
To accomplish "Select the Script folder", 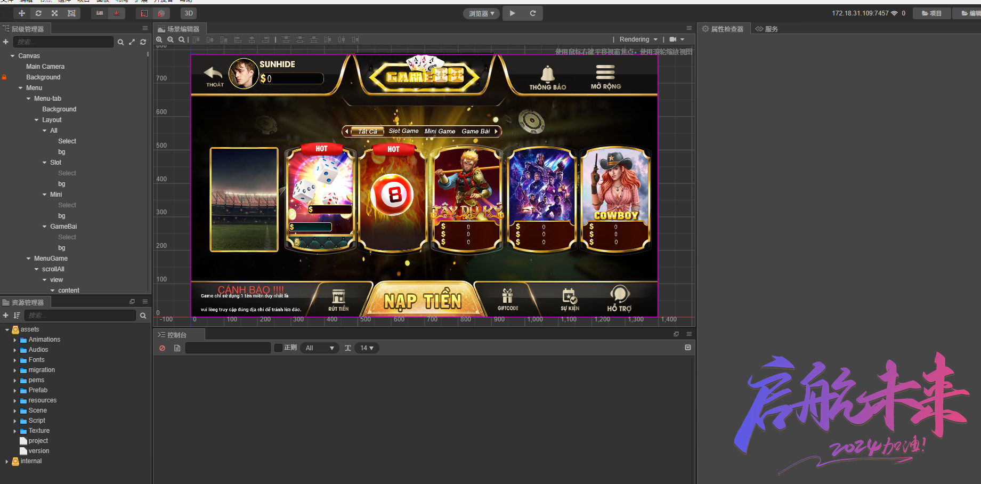I will 37,421.
